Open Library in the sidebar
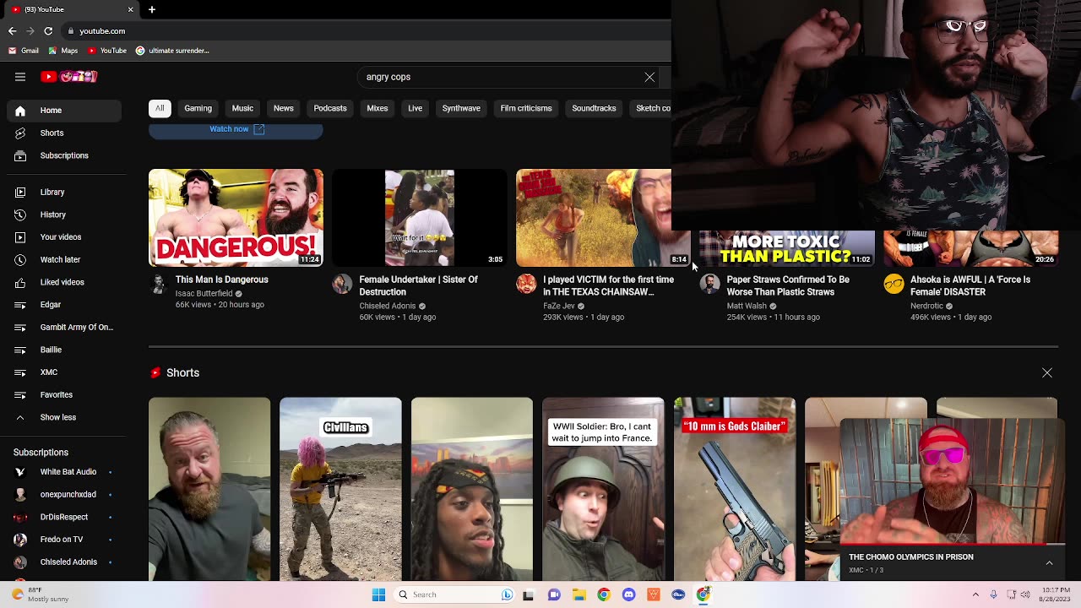 click(x=64, y=193)
